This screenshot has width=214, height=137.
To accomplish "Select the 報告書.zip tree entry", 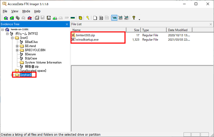I will coord(32,66).
